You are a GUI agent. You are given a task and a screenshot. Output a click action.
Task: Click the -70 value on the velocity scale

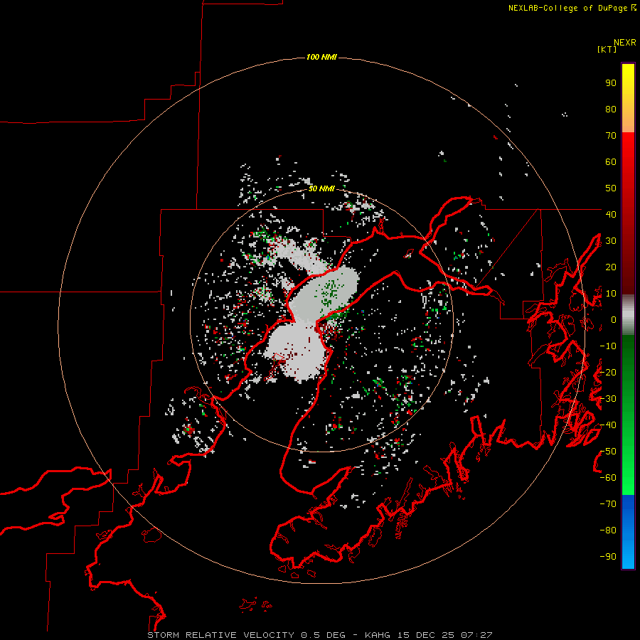point(608,504)
